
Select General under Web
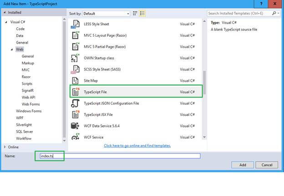[x=28, y=56]
